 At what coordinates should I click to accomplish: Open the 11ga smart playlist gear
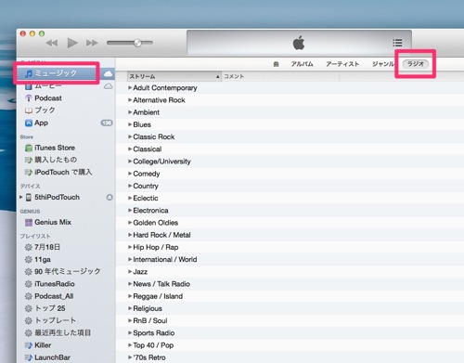point(29,259)
